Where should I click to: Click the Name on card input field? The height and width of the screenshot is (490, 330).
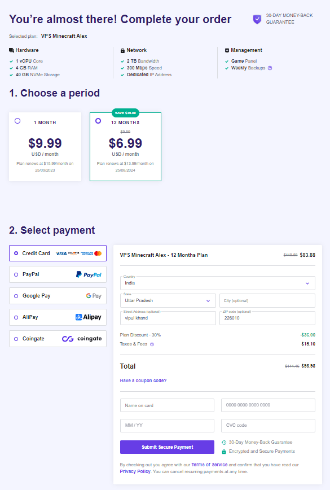pos(167,405)
